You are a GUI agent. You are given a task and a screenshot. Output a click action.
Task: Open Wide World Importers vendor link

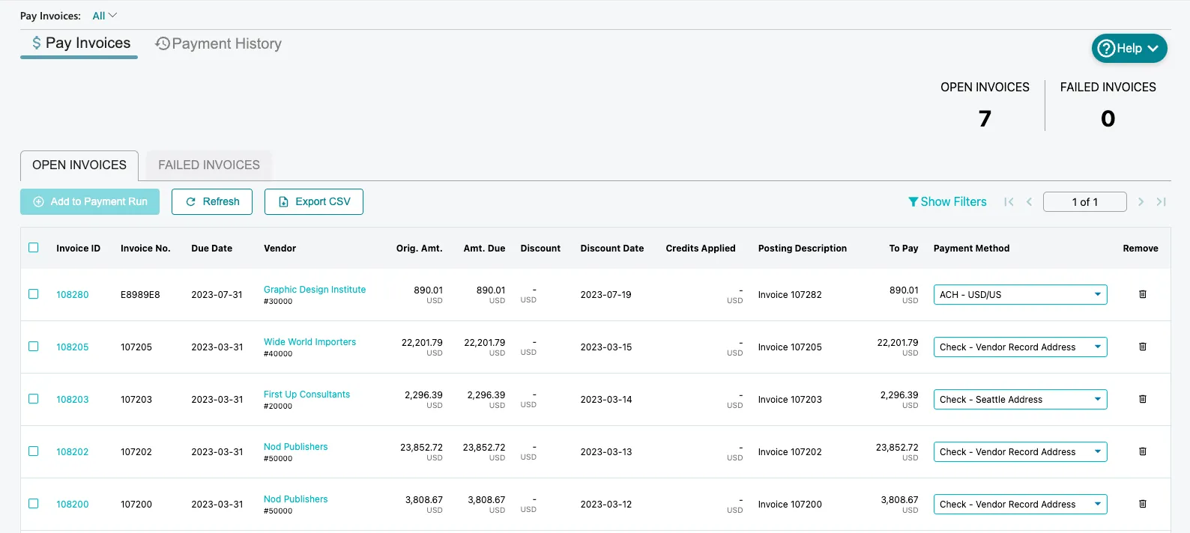click(x=309, y=342)
